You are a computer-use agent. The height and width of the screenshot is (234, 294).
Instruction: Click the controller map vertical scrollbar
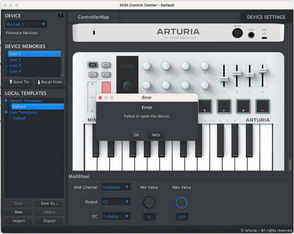(x=290, y=98)
